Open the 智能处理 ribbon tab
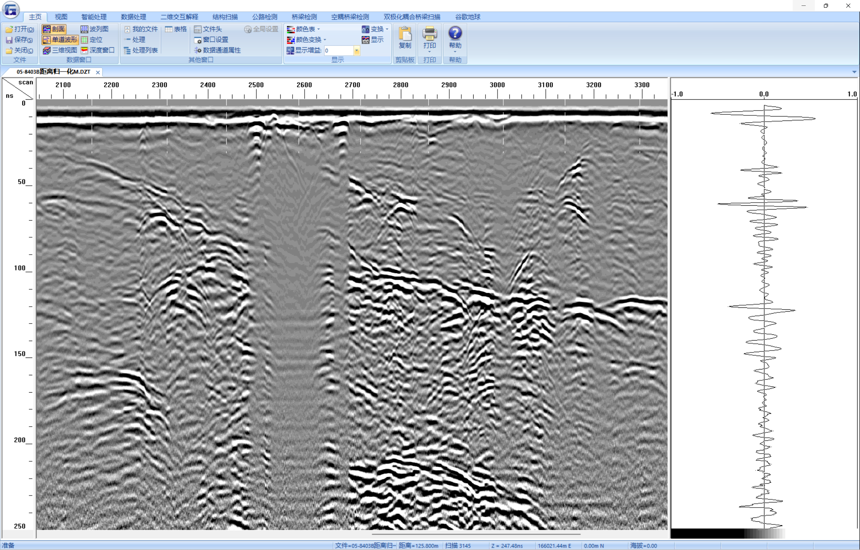The width and height of the screenshot is (860, 550). [x=94, y=17]
